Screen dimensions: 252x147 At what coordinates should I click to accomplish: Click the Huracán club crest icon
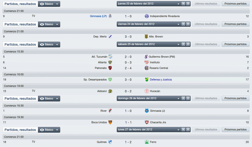147,91
